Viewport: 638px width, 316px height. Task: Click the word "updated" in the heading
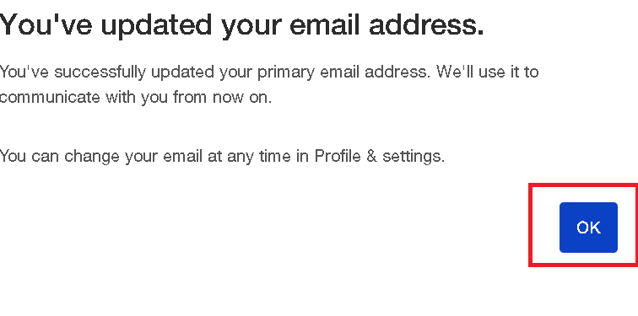click(x=157, y=26)
